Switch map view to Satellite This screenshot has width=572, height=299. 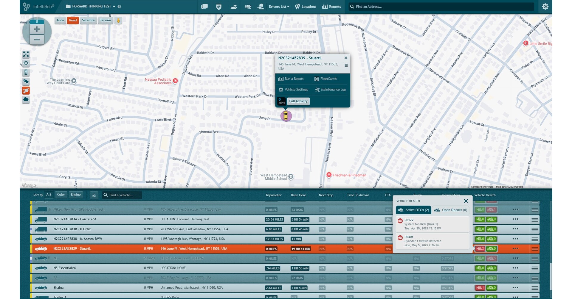click(88, 20)
